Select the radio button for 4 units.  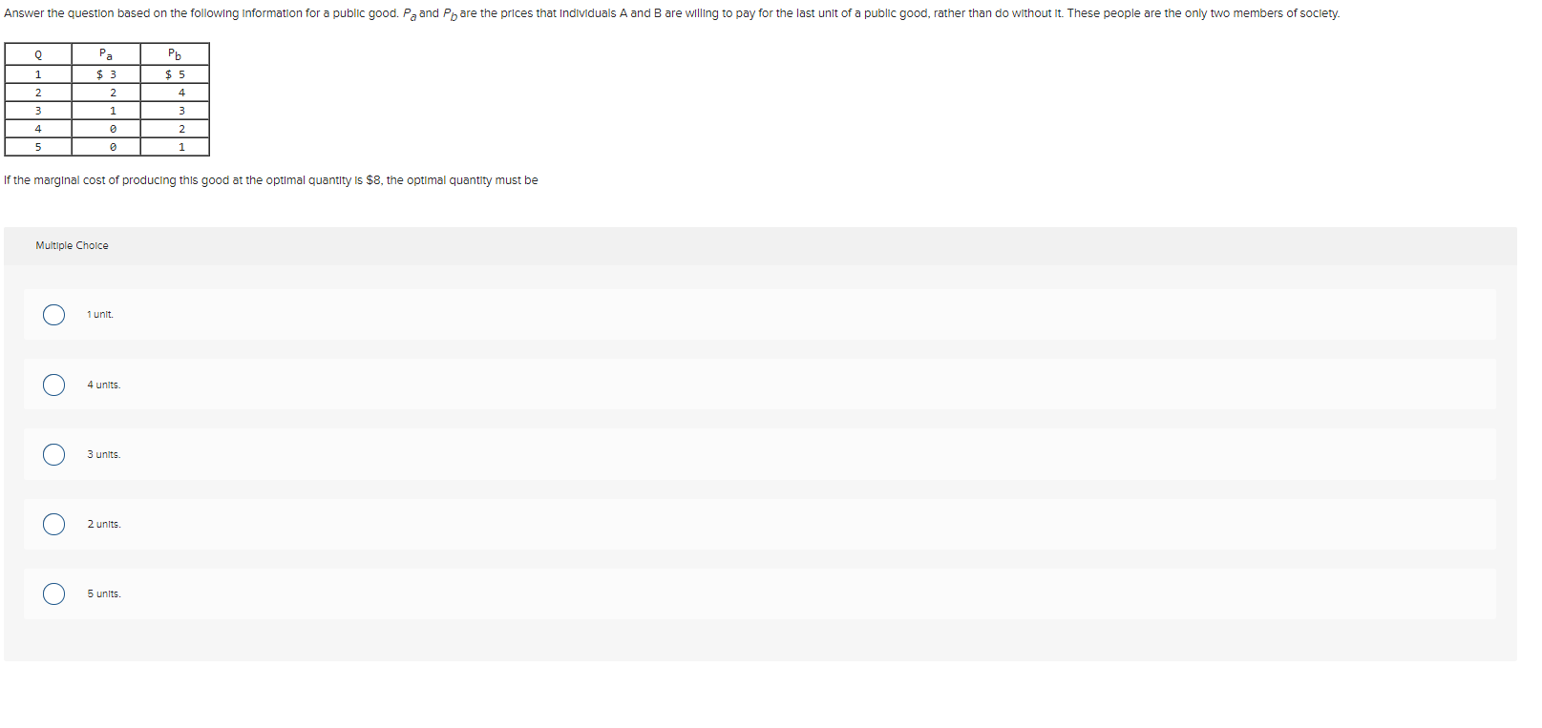pyautogui.click(x=53, y=384)
